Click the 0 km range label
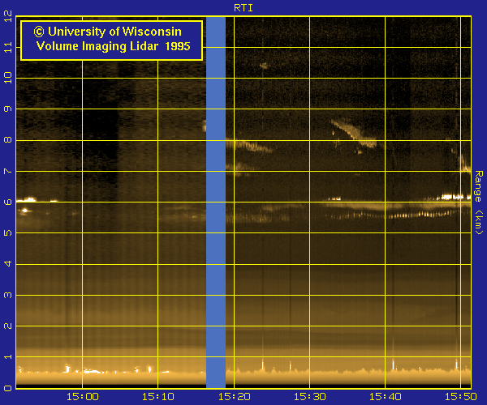The width and height of the screenshot is (487, 405). pos(8,388)
